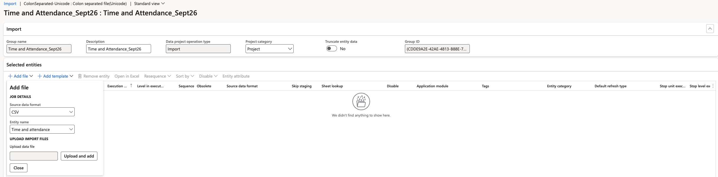The height and width of the screenshot is (177, 718).
Task: Click the Application module column header
Action: tap(432, 86)
